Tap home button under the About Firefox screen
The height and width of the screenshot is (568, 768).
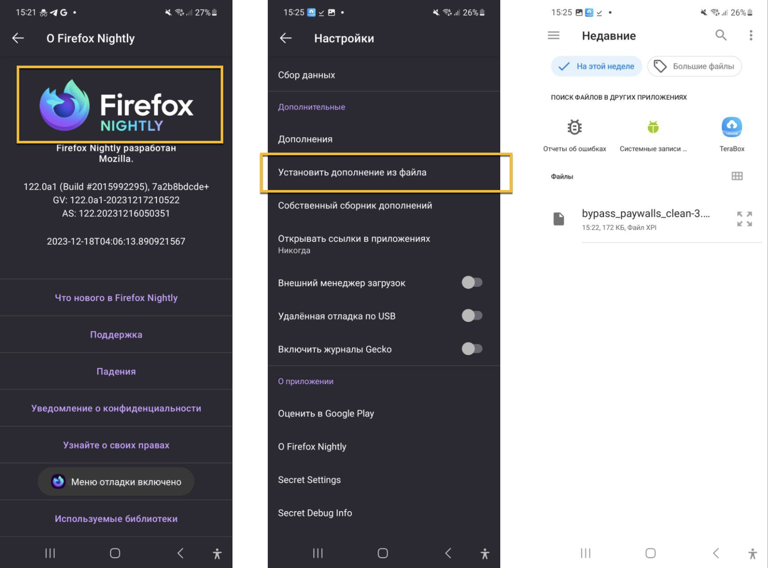[115, 553]
